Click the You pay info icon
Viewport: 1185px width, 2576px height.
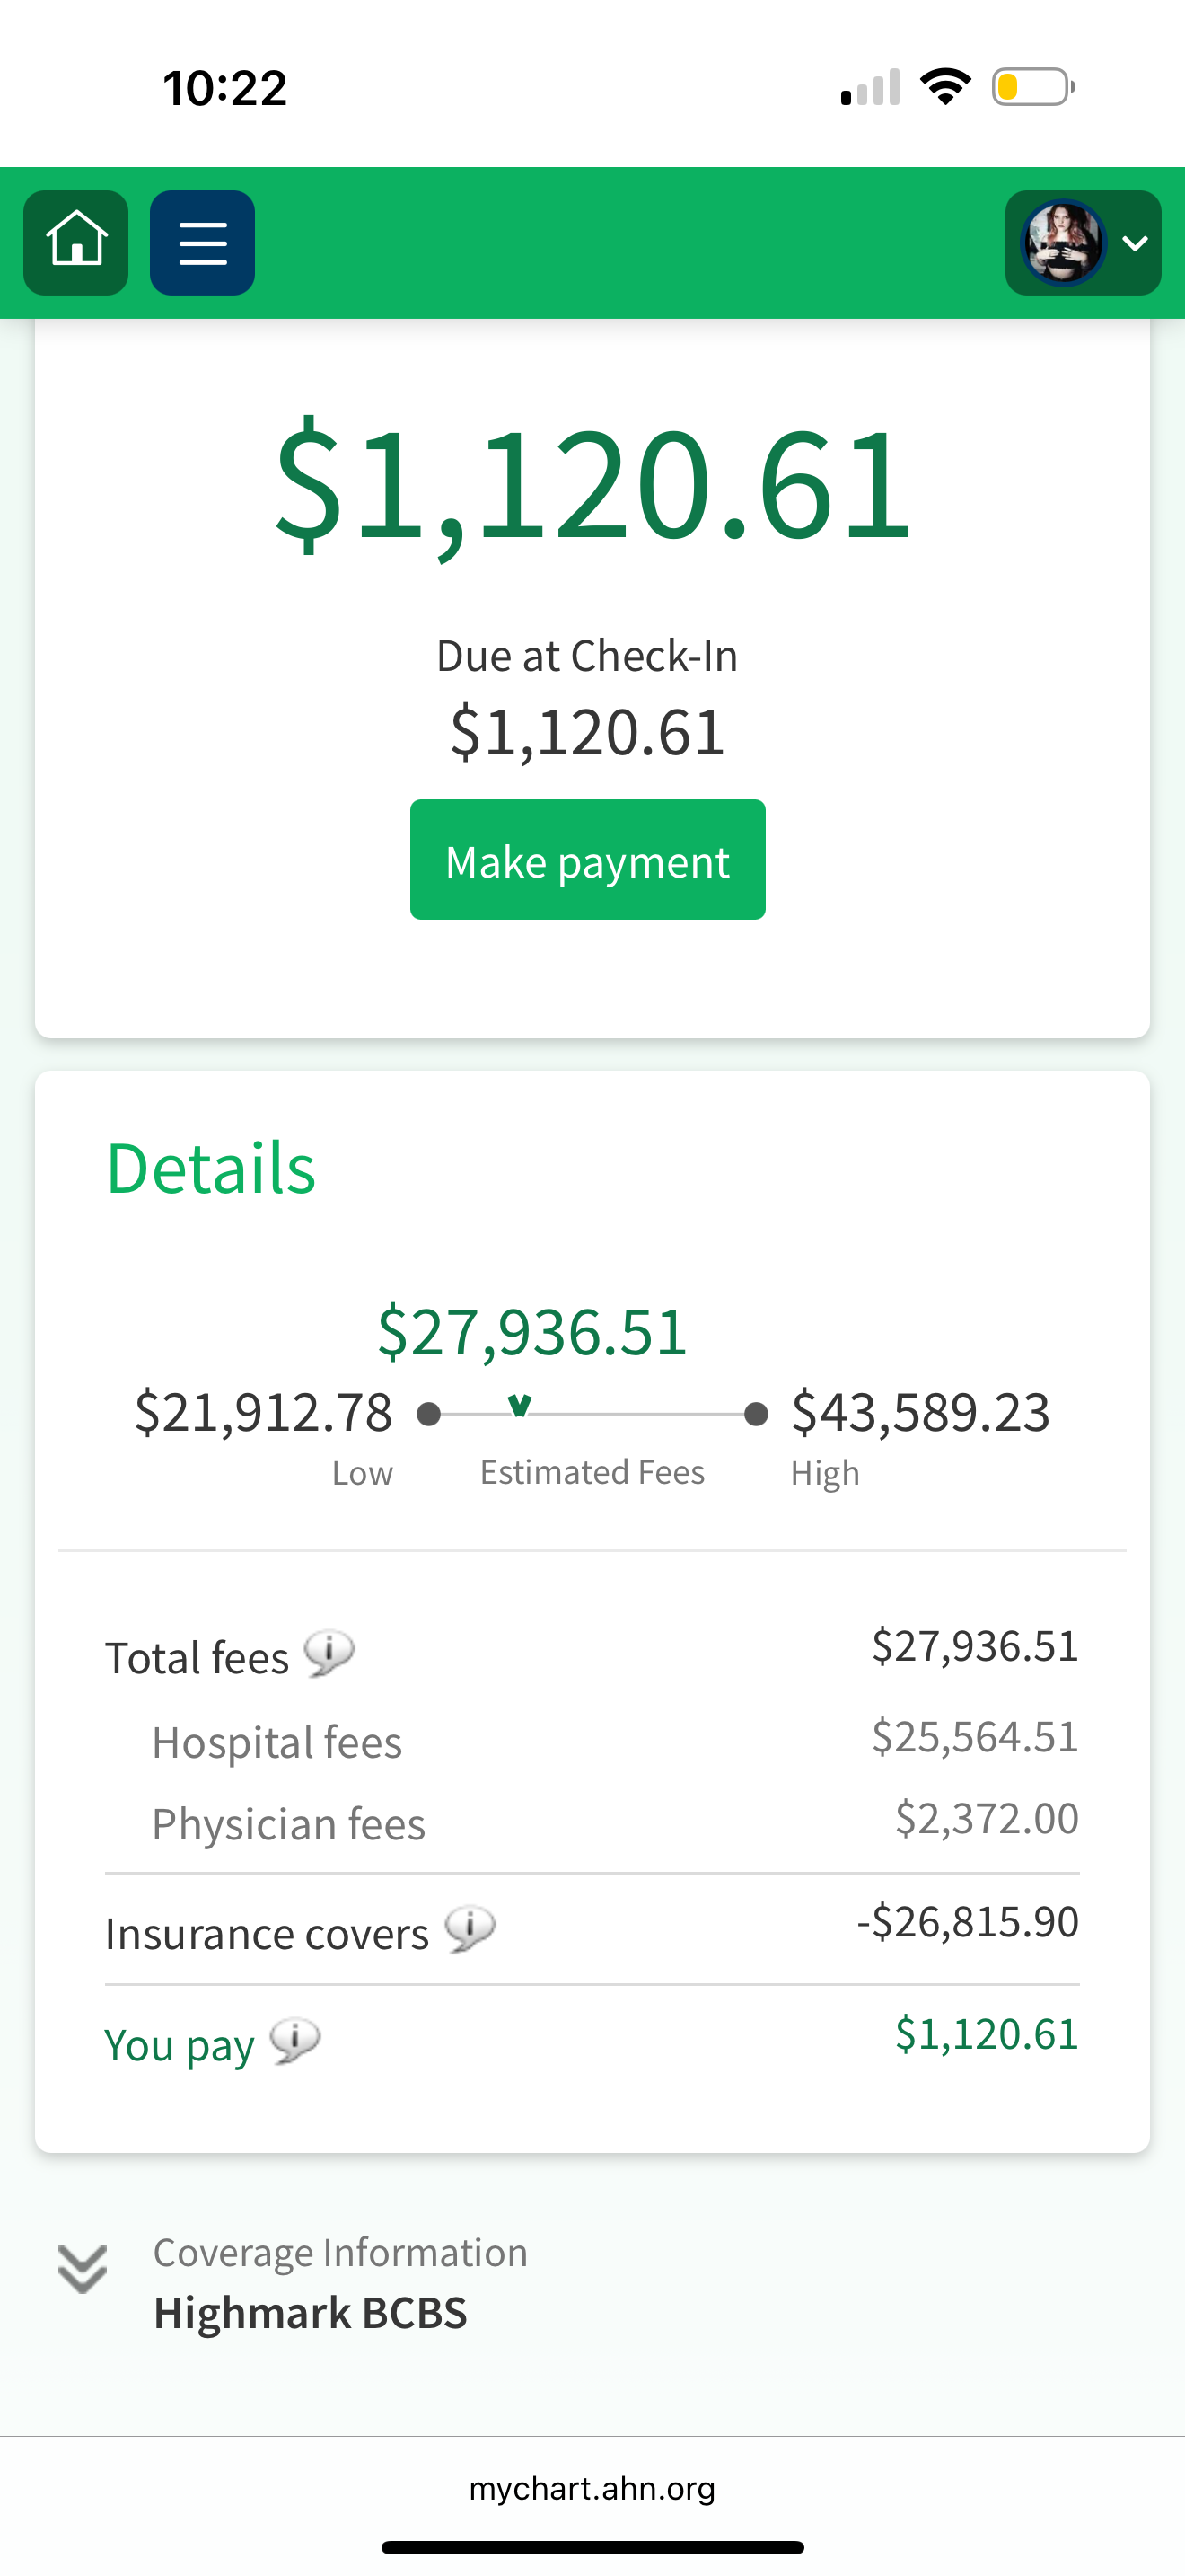(294, 2040)
